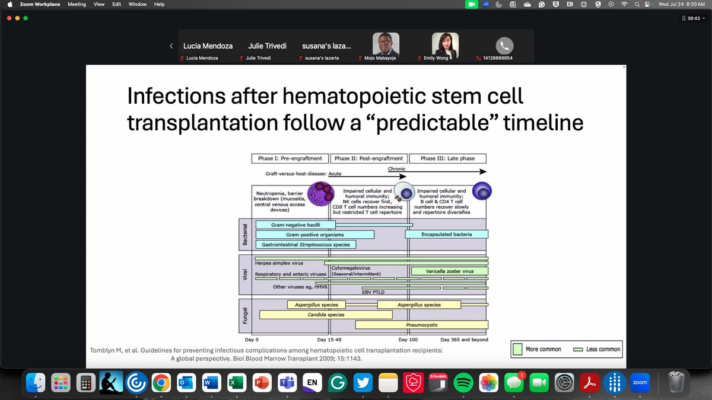This screenshot has height=400, width=712.
Task: Open Finder from the dock
Action: (35, 383)
